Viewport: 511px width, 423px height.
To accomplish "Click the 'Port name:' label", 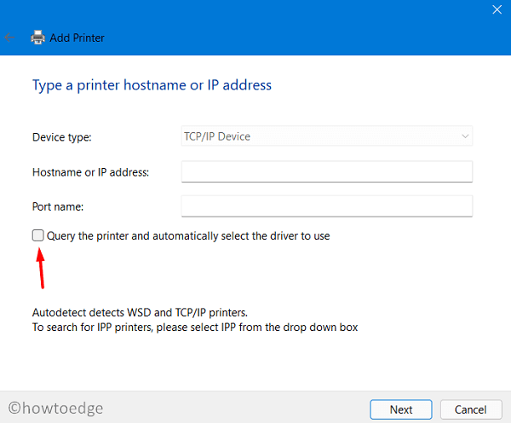I will point(58,206).
